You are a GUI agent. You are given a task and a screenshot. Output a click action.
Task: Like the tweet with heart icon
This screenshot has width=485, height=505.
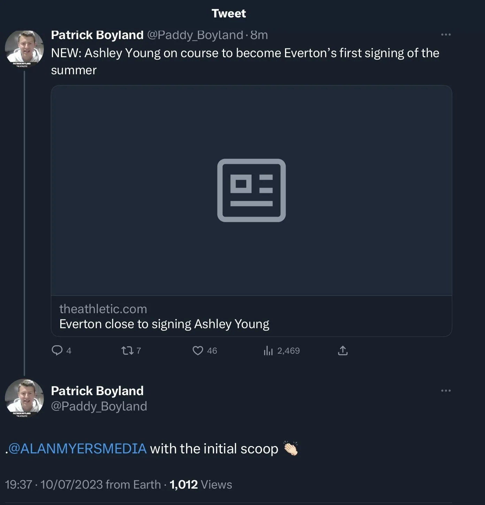(198, 350)
